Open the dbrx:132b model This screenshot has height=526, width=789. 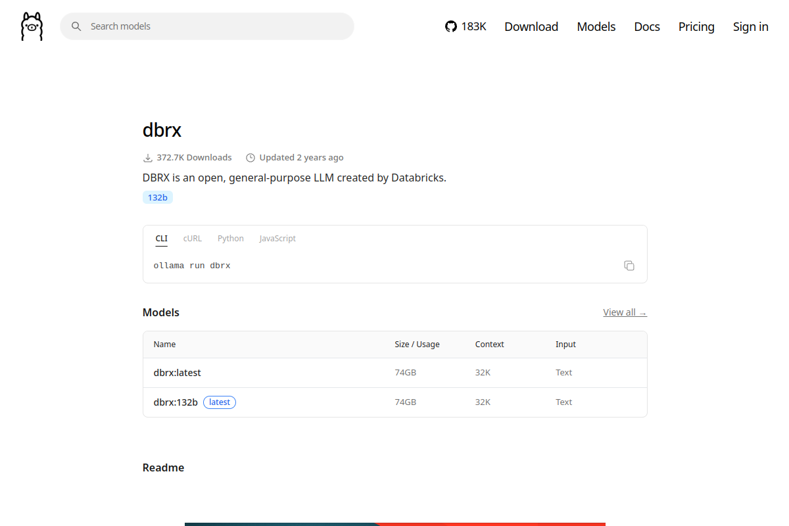click(176, 402)
